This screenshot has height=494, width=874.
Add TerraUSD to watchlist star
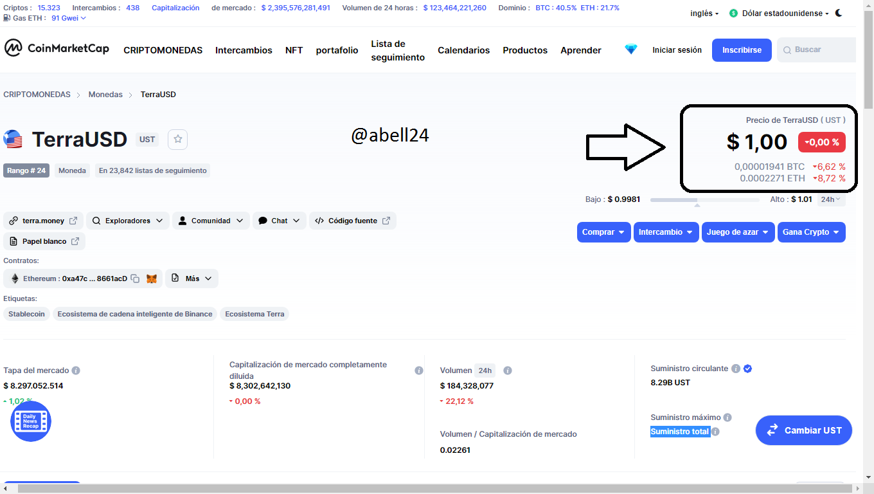click(x=178, y=139)
